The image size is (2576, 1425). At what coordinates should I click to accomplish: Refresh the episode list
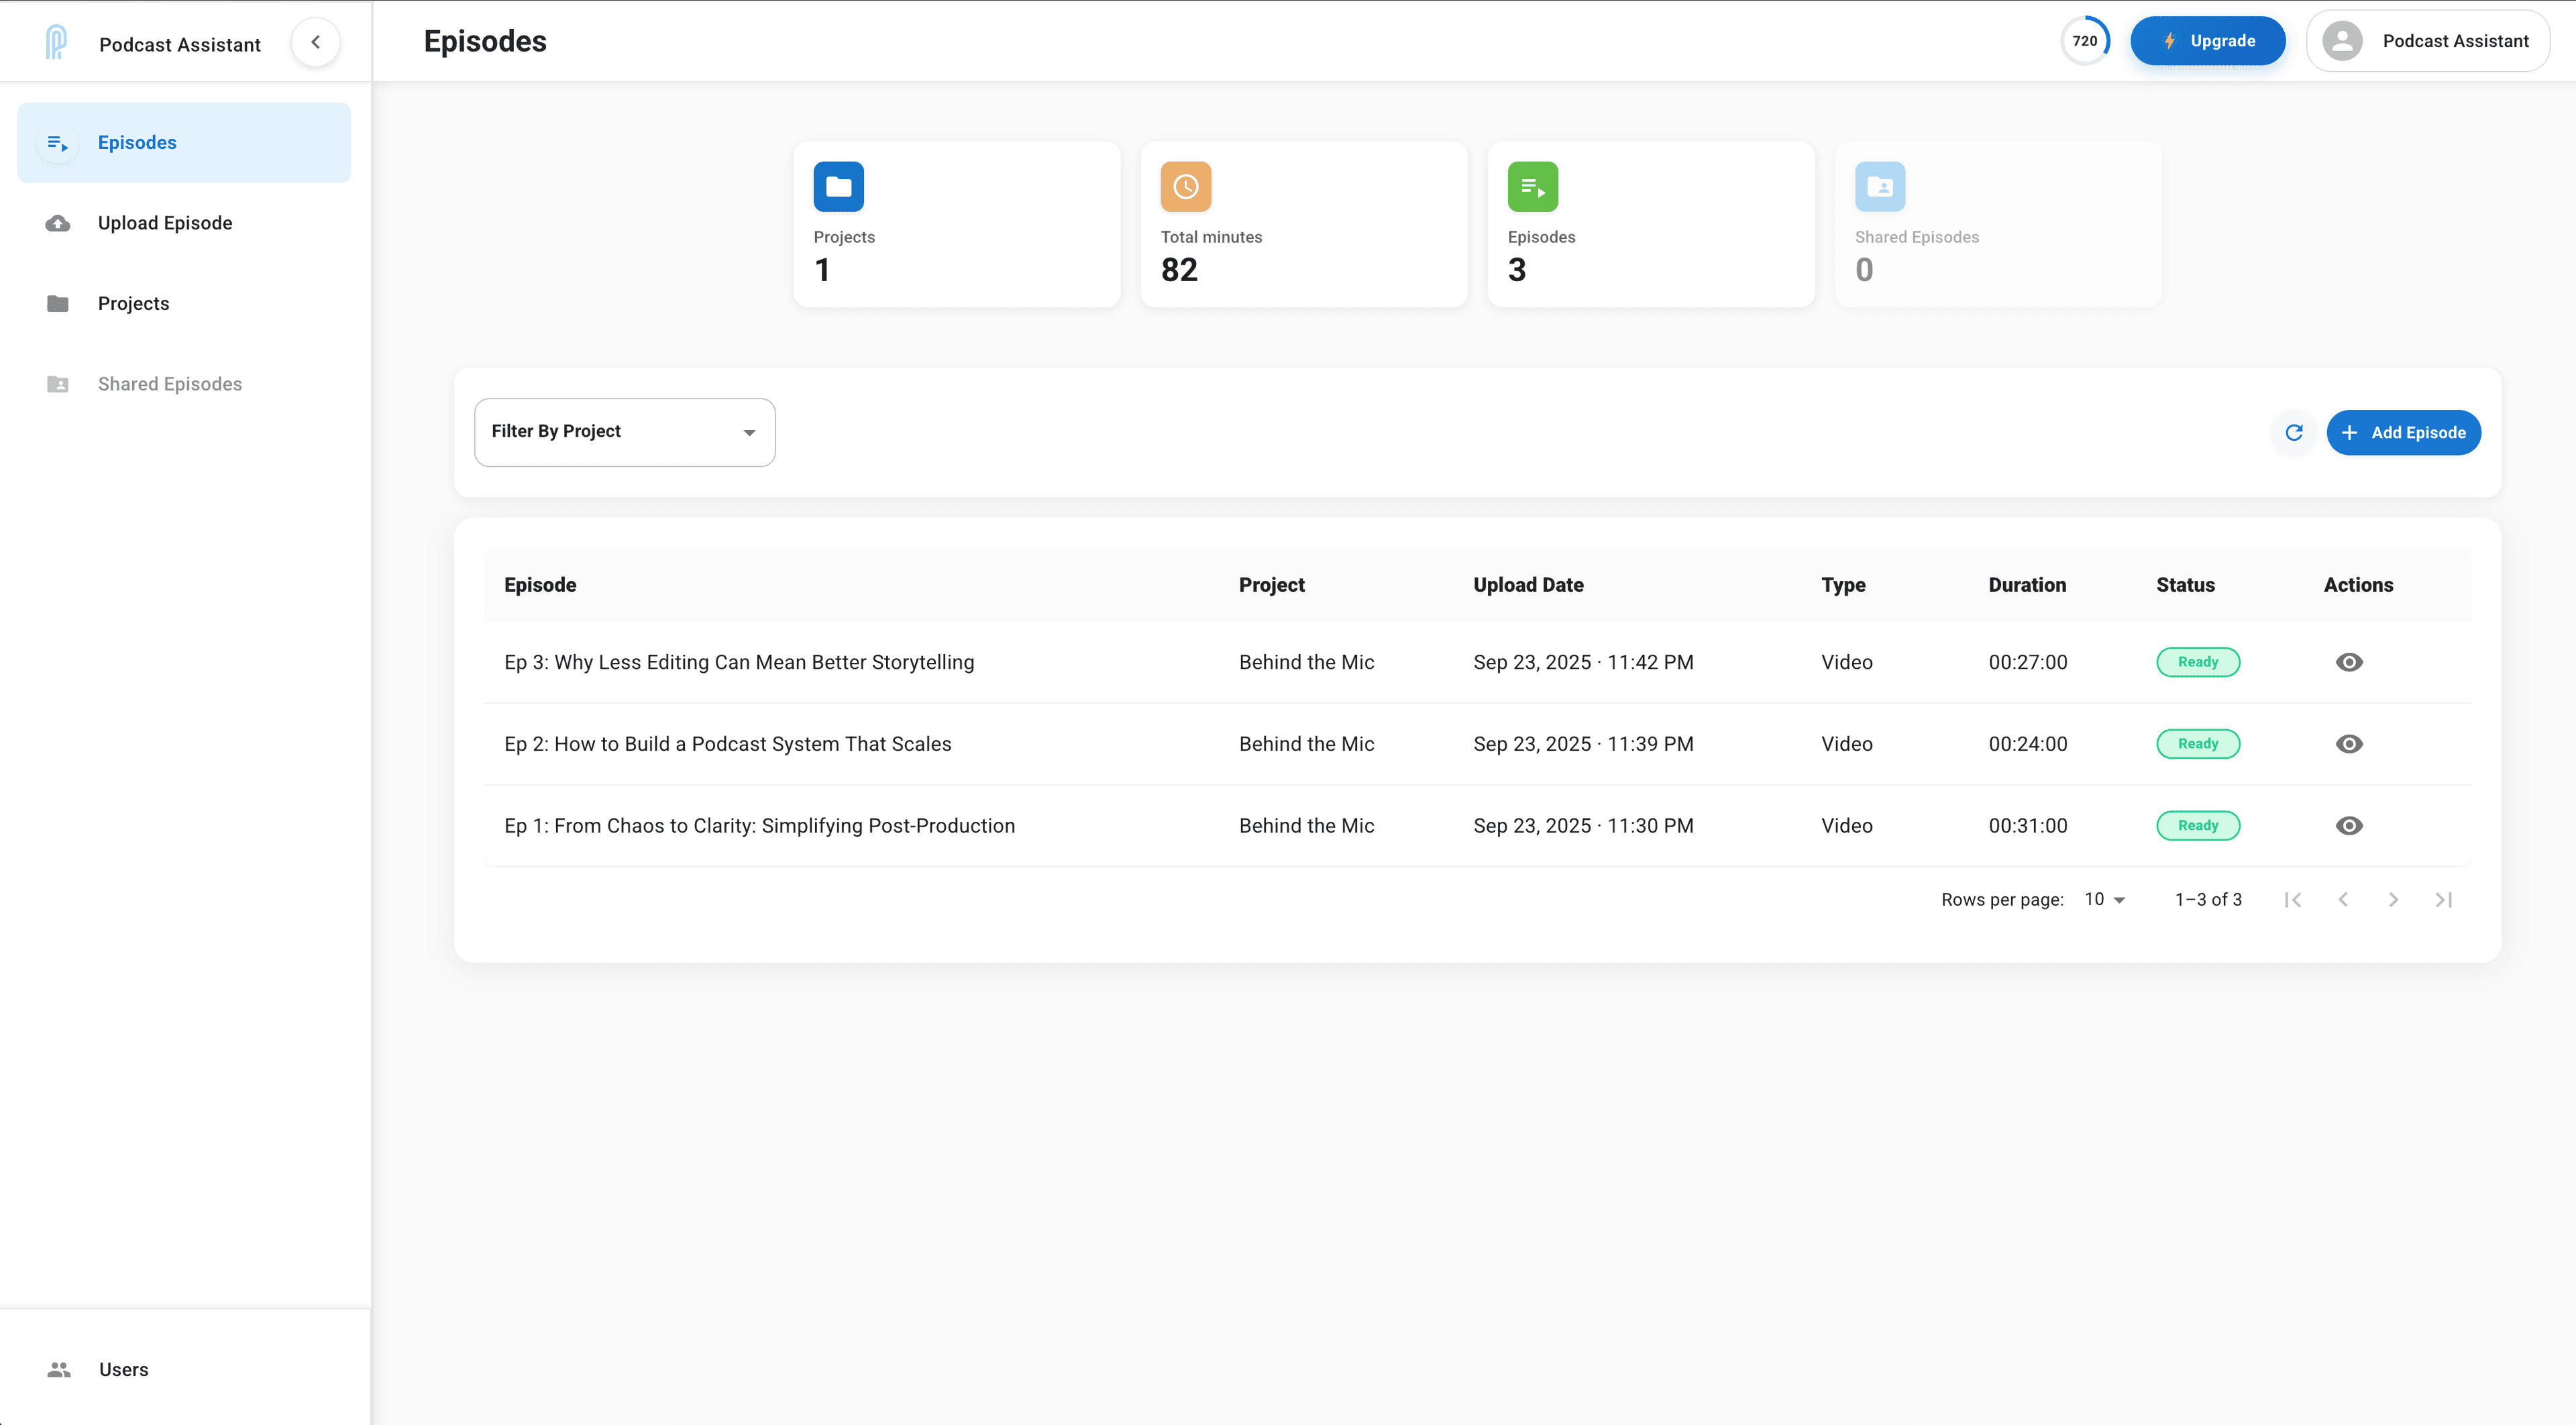[2294, 432]
